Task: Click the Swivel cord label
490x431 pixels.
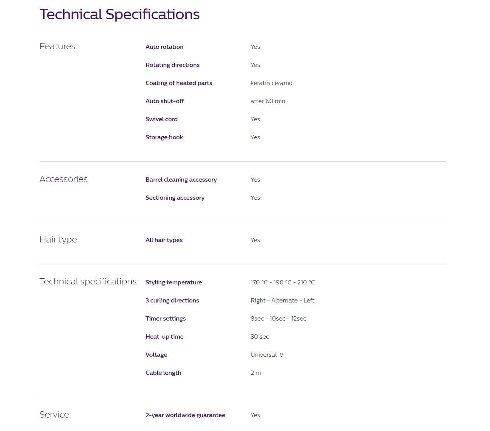Action: point(161,119)
